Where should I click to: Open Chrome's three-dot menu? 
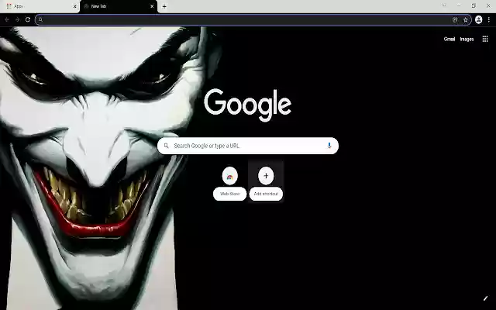coord(489,19)
